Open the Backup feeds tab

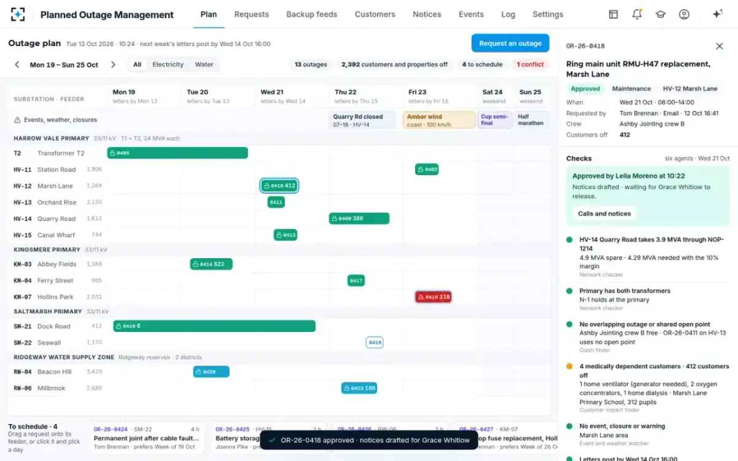click(x=312, y=14)
